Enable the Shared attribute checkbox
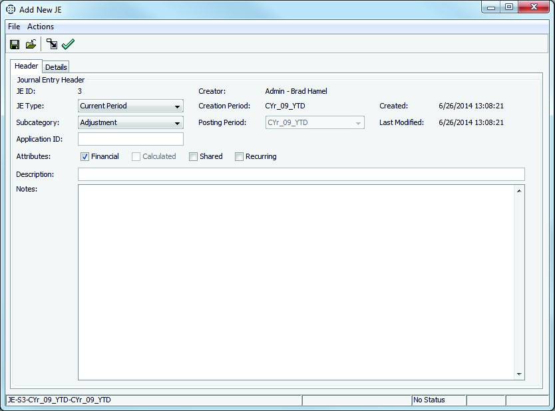The image size is (555, 411). tap(193, 157)
